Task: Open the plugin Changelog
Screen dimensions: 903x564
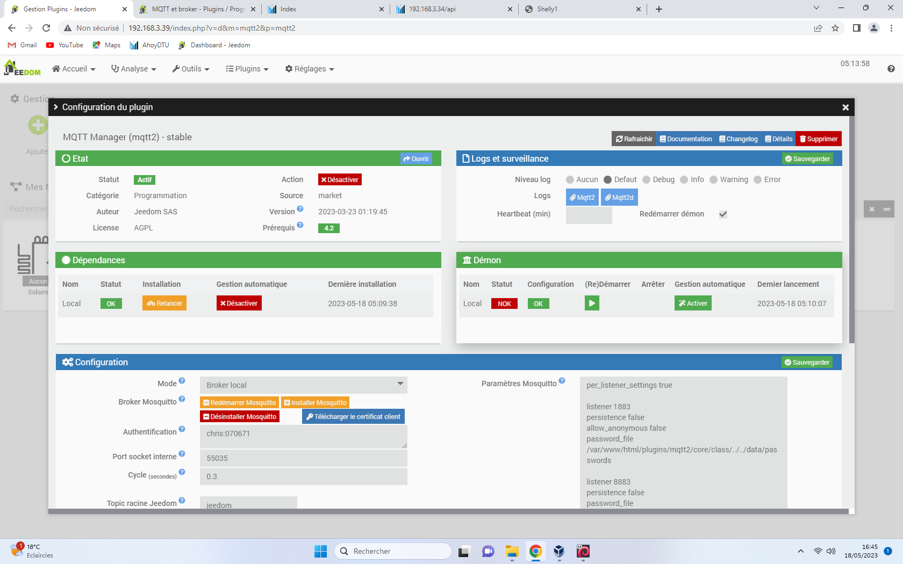Action: point(739,139)
